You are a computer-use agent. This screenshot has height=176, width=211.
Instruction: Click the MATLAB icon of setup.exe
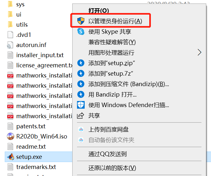pos(11,157)
